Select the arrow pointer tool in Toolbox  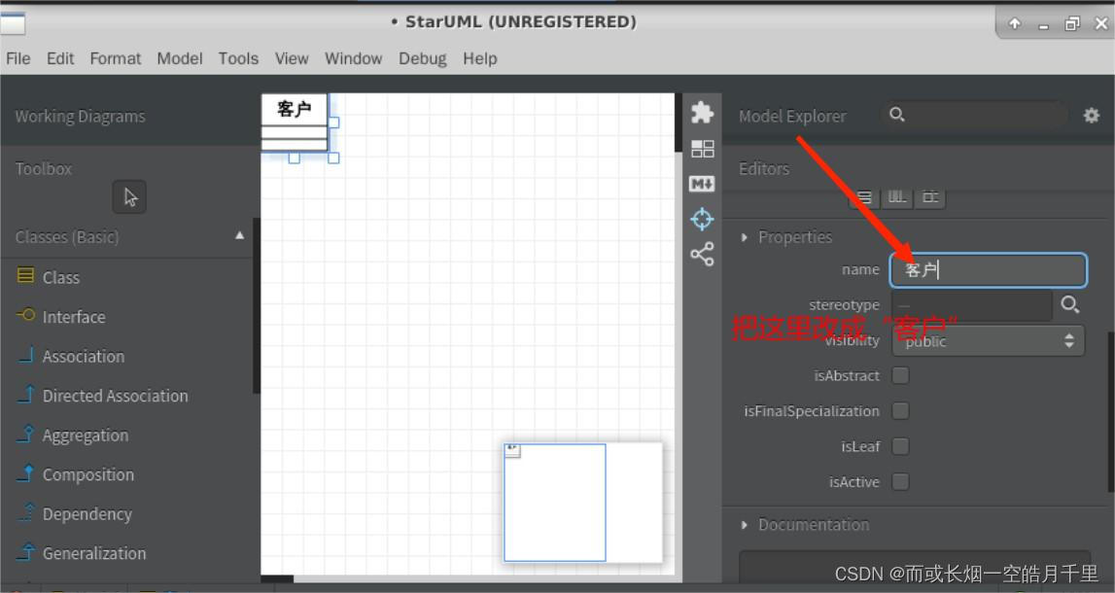(129, 197)
